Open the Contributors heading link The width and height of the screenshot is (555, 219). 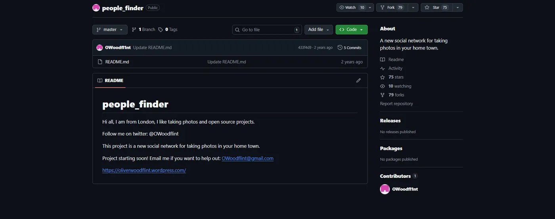pos(398,176)
